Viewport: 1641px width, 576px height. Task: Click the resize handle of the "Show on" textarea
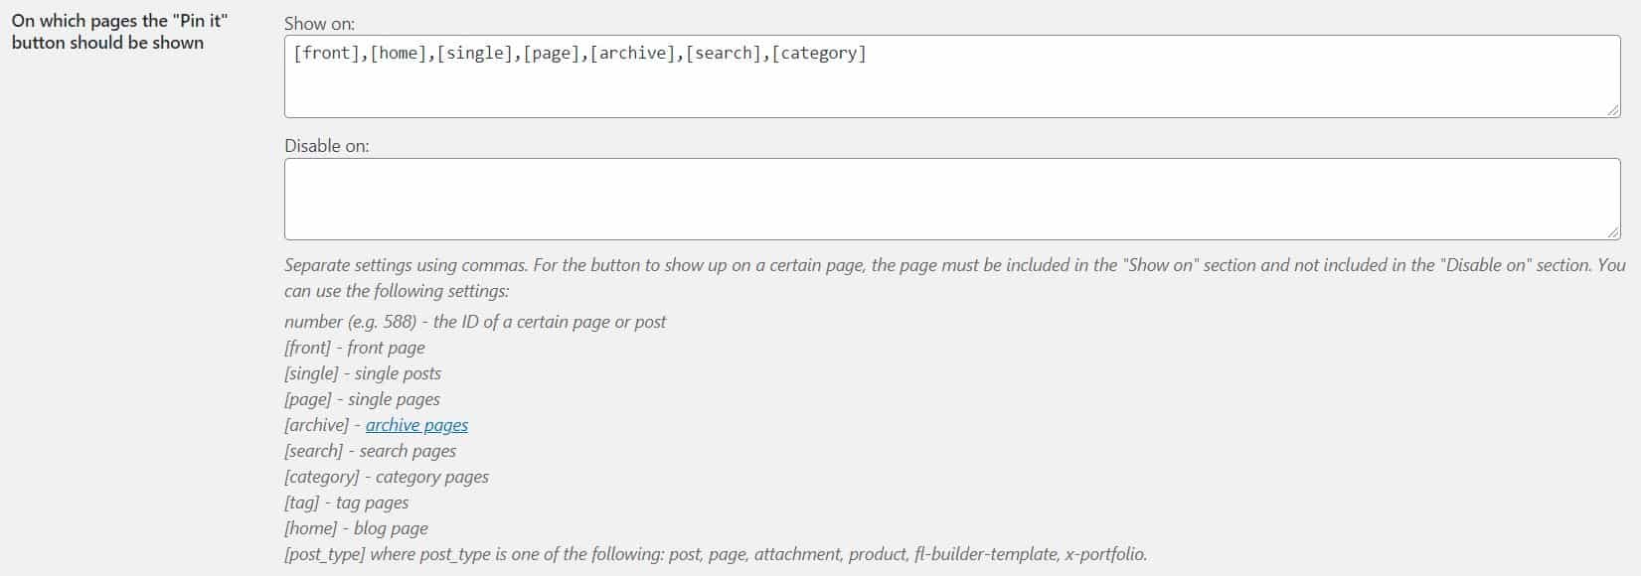pyautogui.click(x=1612, y=110)
